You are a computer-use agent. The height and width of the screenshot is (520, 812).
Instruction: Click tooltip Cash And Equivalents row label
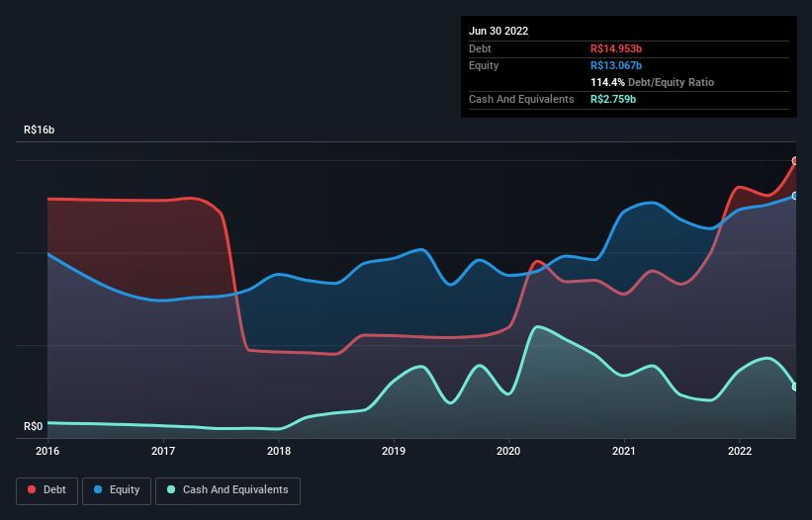pyautogui.click(x=521, y=99)
